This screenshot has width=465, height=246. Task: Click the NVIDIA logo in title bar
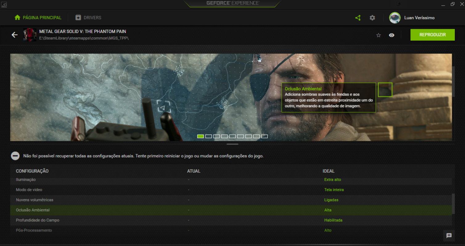[x=4, y=4]
